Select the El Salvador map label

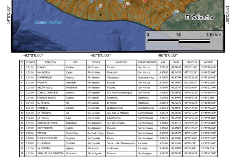[199, 17]
